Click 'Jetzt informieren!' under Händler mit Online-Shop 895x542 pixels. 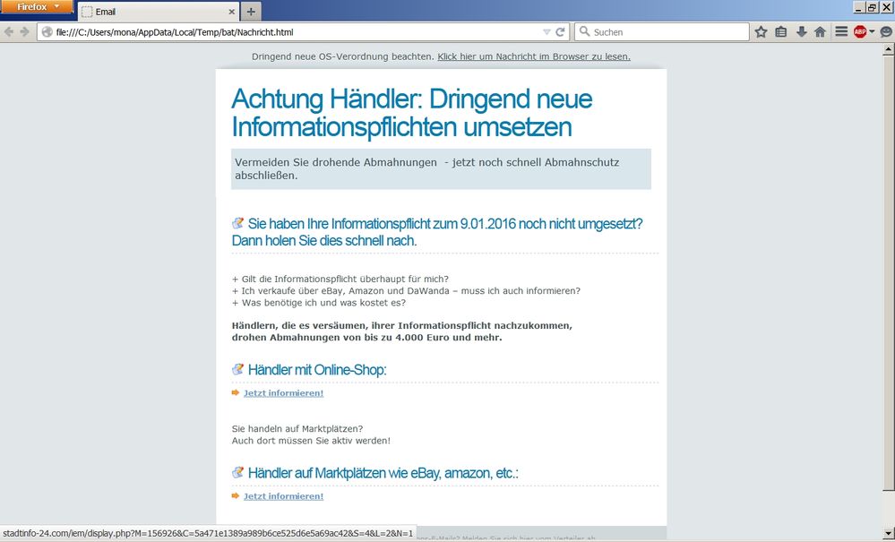[283, 392]
